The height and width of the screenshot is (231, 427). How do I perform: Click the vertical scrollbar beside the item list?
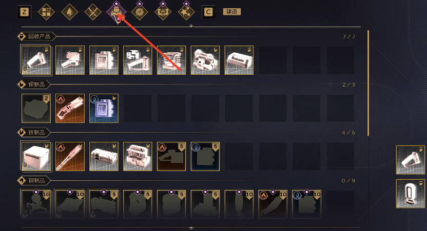pos(368,83)
